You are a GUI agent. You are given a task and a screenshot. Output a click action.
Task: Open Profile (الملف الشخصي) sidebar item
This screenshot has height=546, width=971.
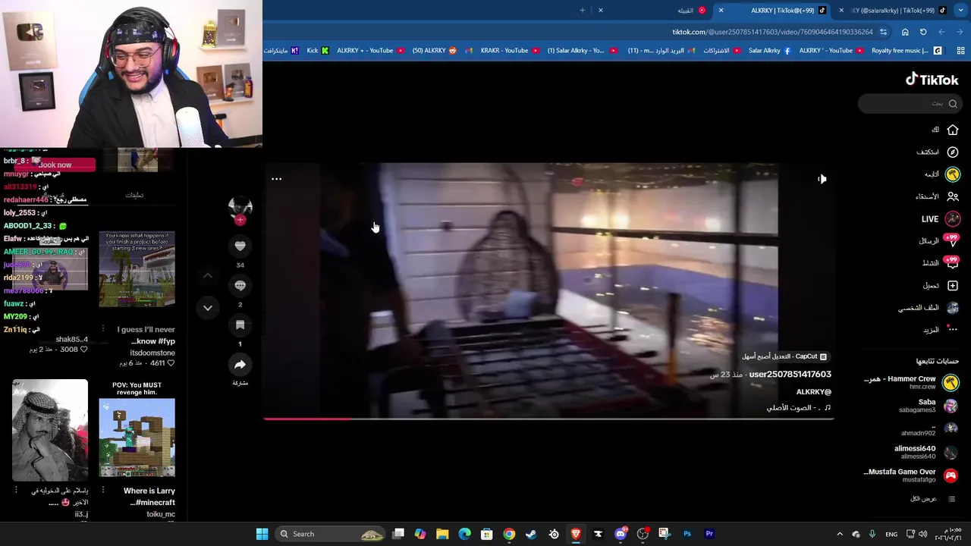(929, 307)
